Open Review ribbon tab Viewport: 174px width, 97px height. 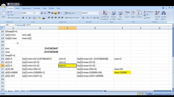(51, 8)
